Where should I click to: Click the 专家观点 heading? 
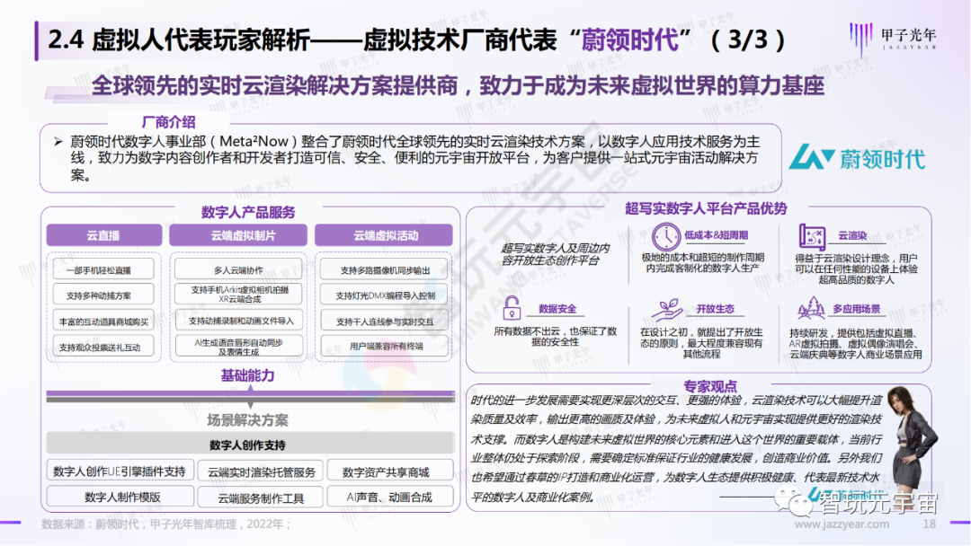click(709, 386)
